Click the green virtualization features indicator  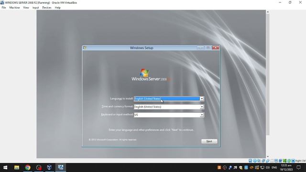(x=284, y=161)
